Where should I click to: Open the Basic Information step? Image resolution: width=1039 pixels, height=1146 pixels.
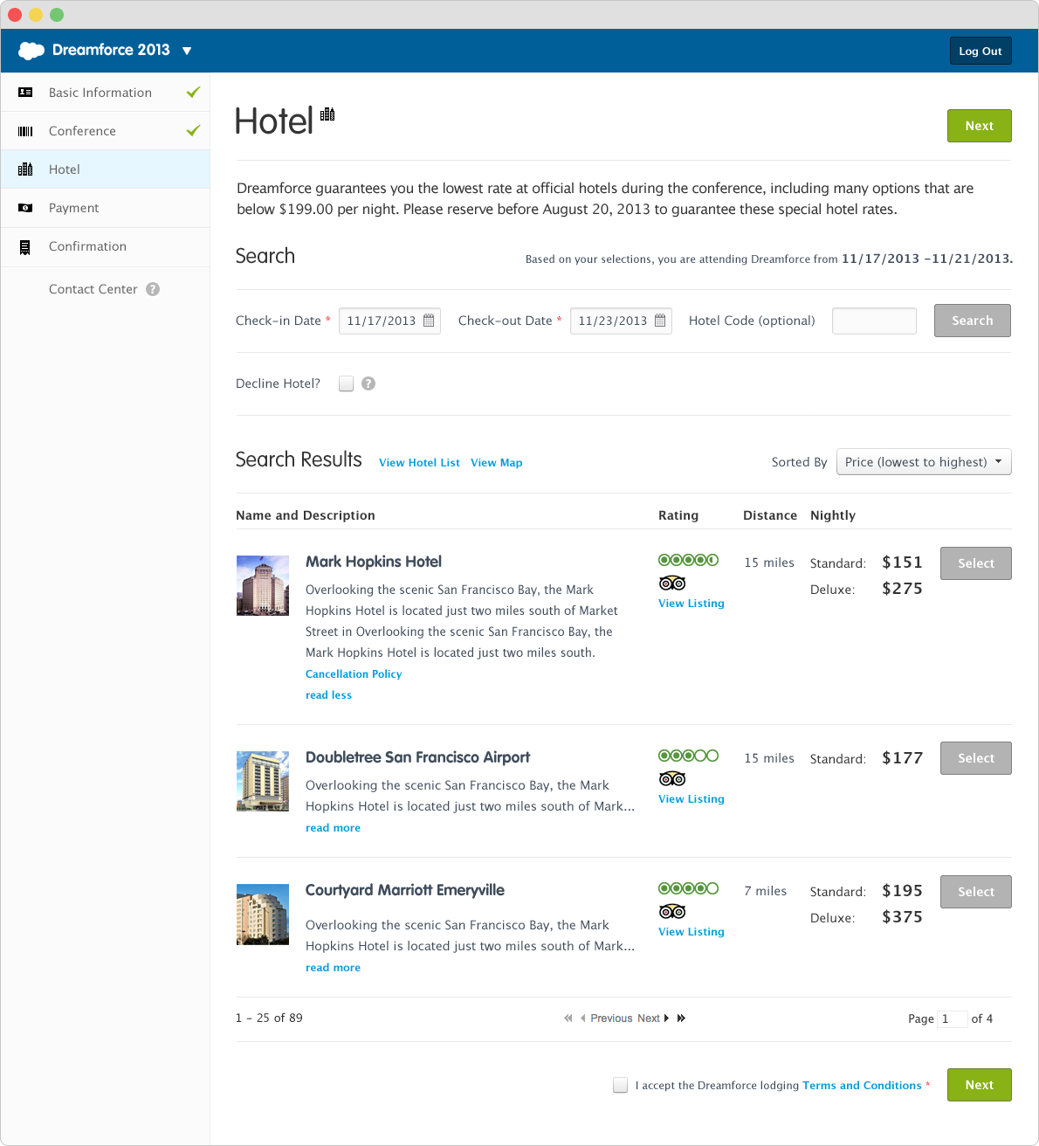106,92
